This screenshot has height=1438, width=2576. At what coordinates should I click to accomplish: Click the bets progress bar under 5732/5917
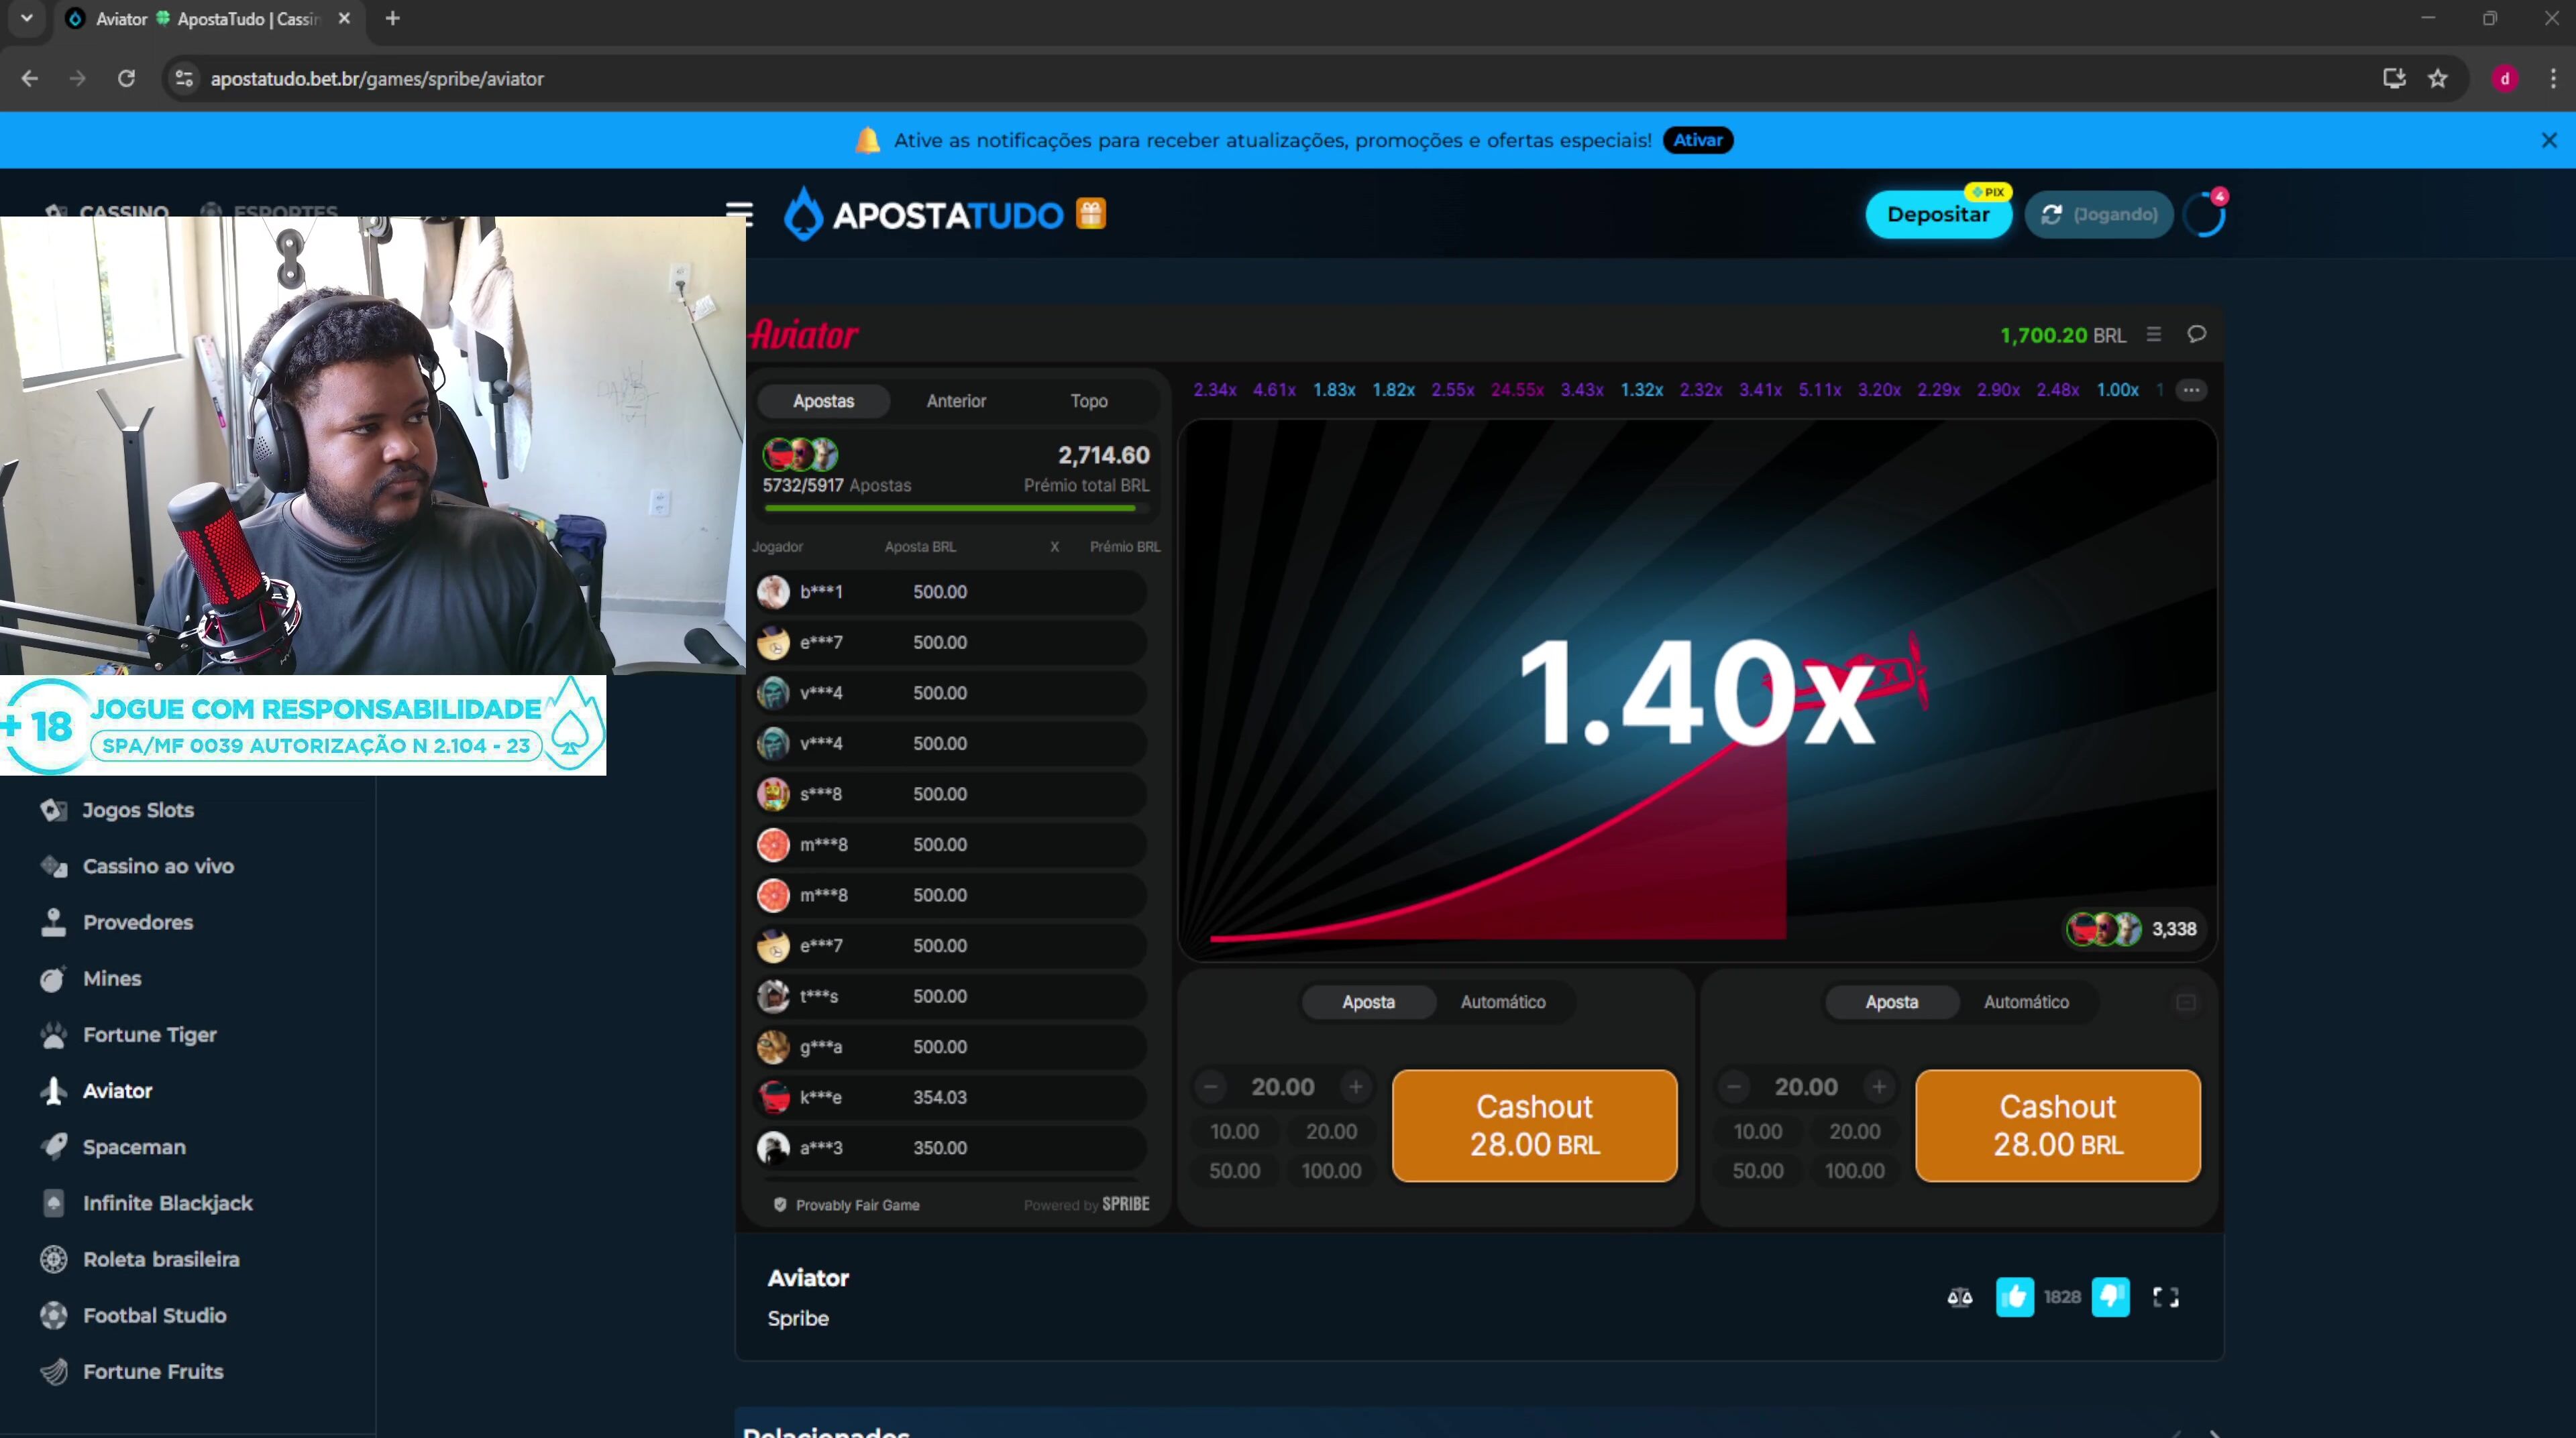coord(956,509)
